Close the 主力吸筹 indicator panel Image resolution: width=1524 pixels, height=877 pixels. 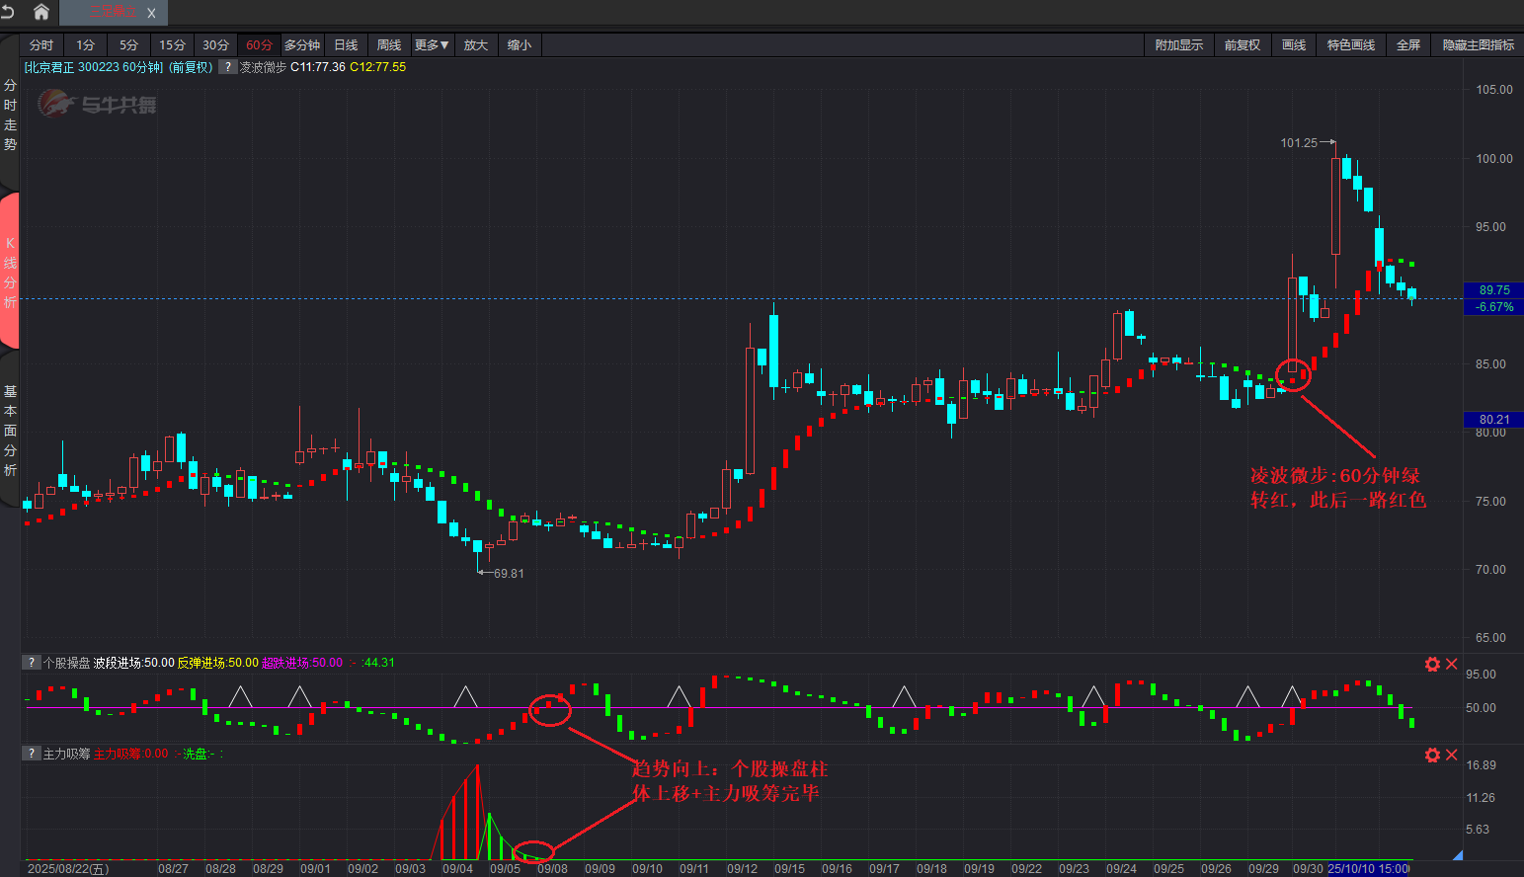click(x=1452, y=755)
